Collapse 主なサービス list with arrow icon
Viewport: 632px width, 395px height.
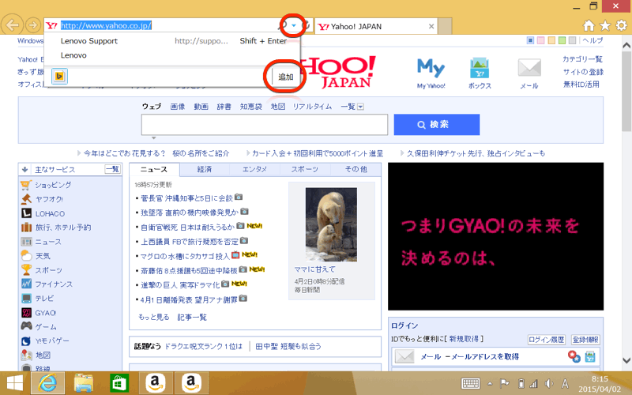coord(26,170)
